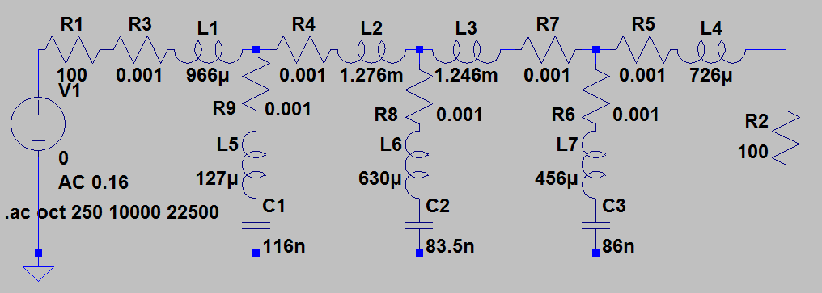Click the L4 label text
822x293 pixels.
click(x=711, y=27)
